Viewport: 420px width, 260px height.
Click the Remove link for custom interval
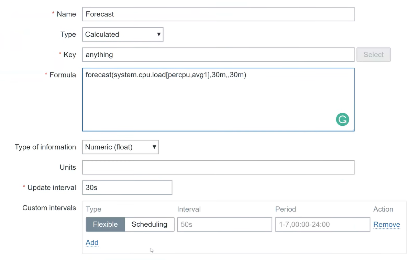click(x=387, y=225)
